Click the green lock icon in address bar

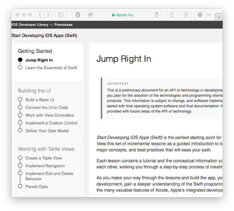[113, 15]
